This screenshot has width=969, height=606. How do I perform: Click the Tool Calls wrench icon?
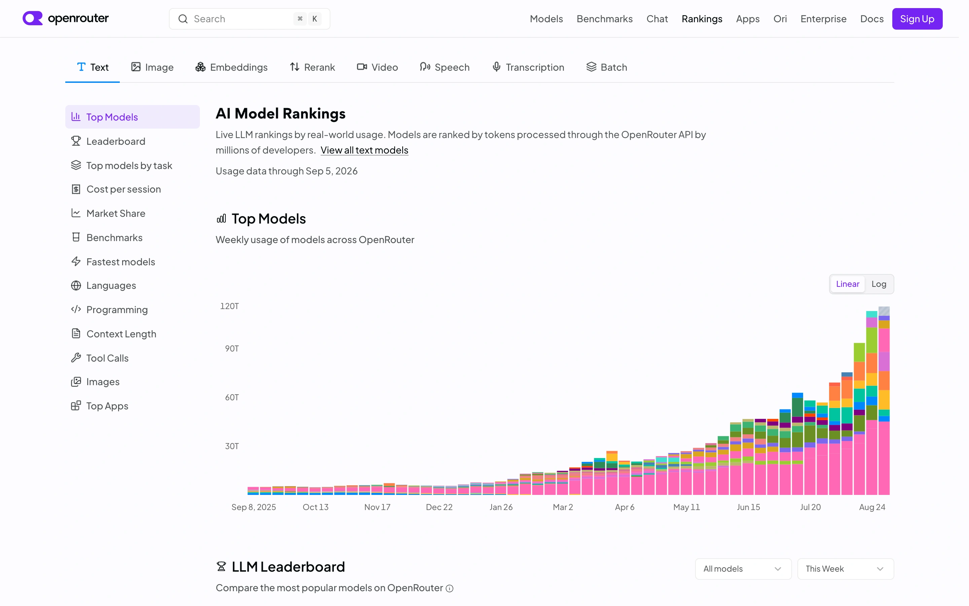click(76, 358)
